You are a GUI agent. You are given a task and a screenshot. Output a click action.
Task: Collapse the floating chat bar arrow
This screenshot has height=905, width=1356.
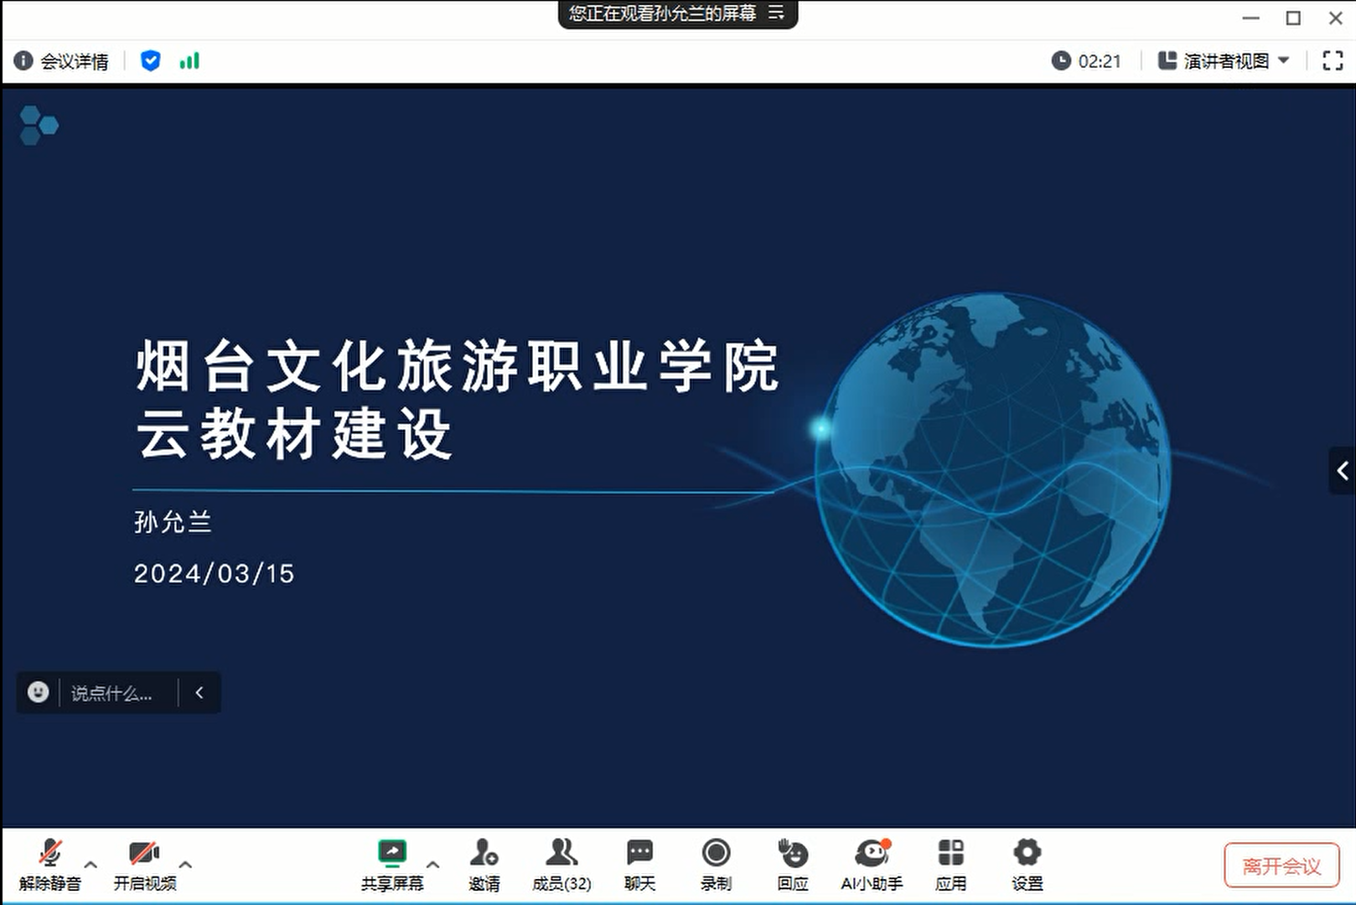199,693
